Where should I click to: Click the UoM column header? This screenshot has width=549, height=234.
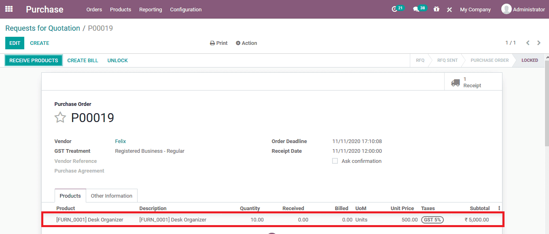[x=361, y=209]
